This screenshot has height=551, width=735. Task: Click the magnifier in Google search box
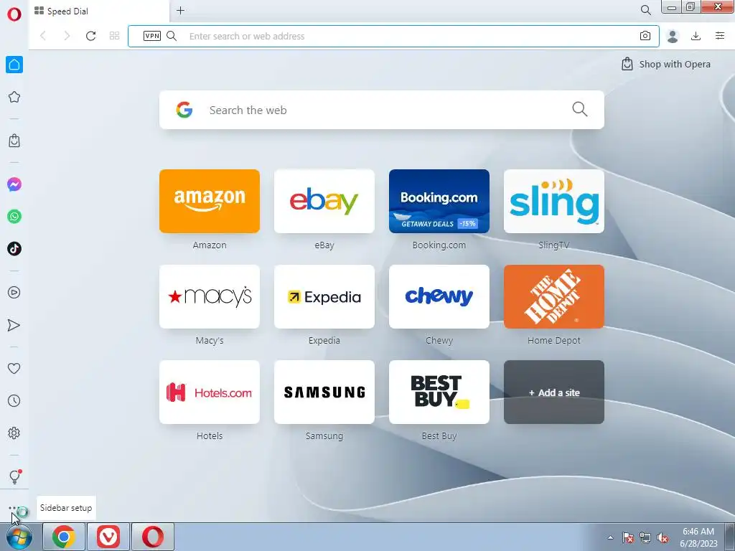tap(580, 109)
